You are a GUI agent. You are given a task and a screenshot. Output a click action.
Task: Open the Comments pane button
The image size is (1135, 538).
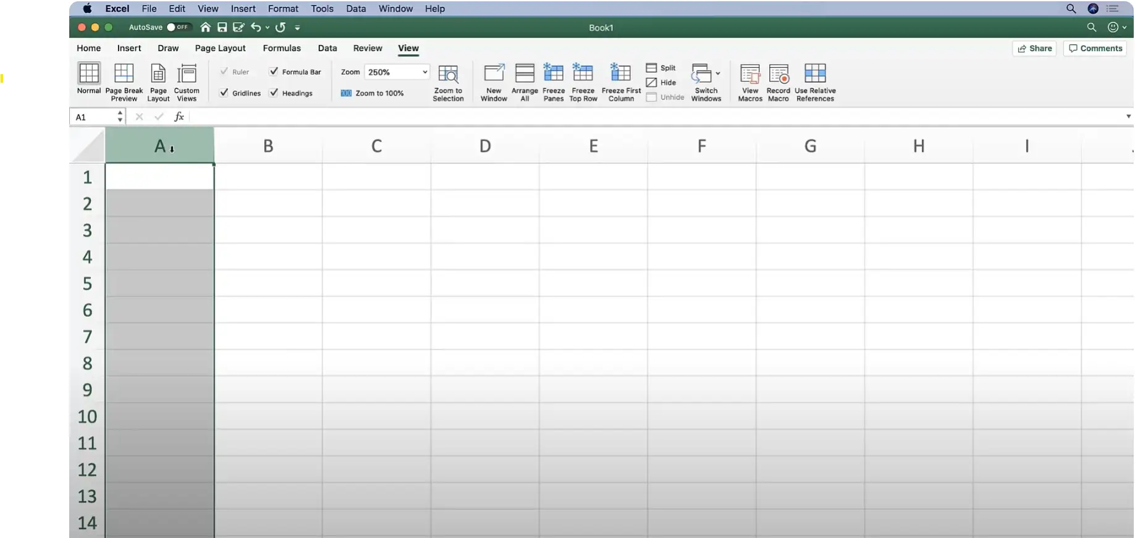coord(1095,48)
